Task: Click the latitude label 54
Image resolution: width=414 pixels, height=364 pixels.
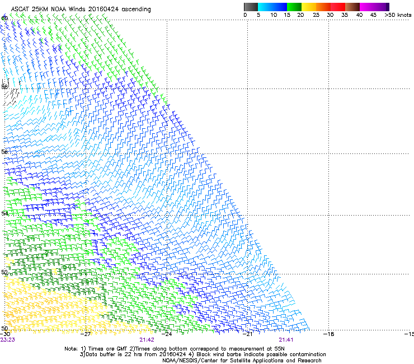Action: (4, 213)
